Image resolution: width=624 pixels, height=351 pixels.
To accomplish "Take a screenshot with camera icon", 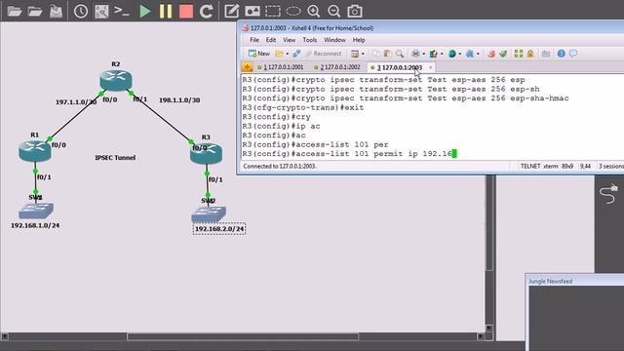I will (x=355, y=11).
